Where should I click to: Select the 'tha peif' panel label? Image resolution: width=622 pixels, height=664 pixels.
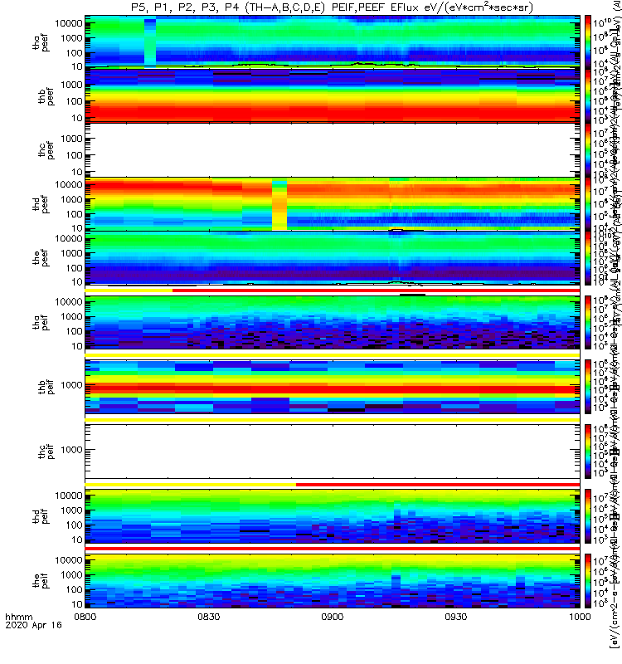tap(41, 323)
